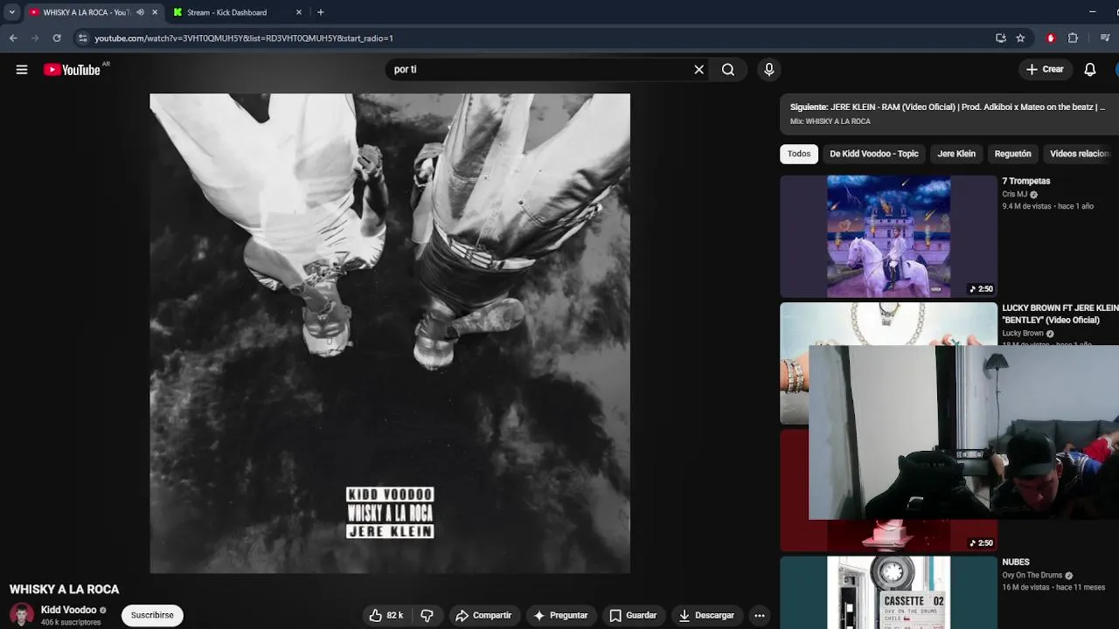Screen dimensions: 1119x629
Task: Open the YouTube hamburger guide menu
Action: point(22,70)
